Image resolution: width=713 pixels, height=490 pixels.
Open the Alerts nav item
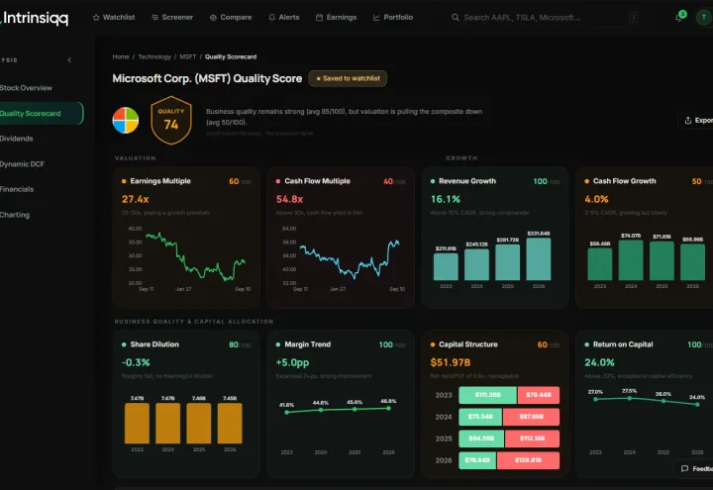point(284,17)
